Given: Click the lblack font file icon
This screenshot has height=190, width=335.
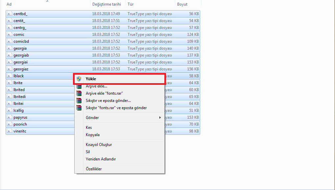Looking at the screenshot, I should (10, 76).
